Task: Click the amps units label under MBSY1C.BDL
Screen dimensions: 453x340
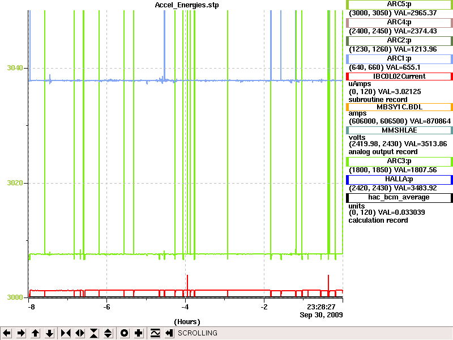Action: pos(357,113)
